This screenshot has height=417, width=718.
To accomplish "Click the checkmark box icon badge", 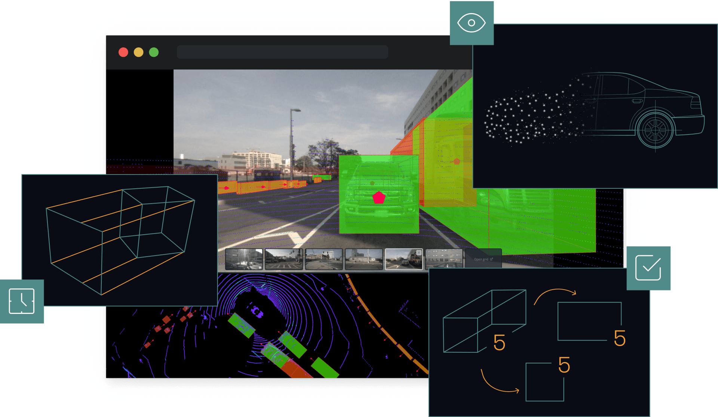I will pyautogui.click(x=648, y=268).
